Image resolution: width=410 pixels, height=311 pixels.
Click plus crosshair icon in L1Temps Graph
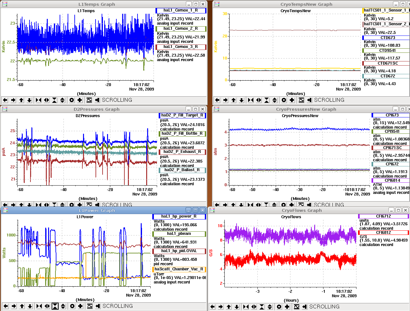click(80, 100)
